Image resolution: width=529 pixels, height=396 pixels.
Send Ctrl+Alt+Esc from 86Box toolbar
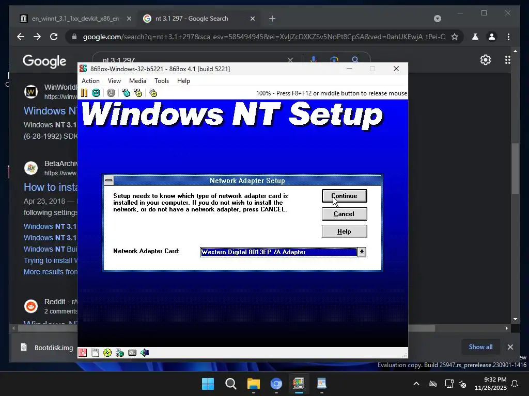click(x=138, y=93)
